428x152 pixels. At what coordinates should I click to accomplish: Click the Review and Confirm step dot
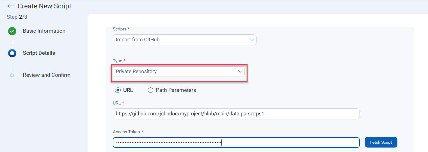tap(12, 75)
